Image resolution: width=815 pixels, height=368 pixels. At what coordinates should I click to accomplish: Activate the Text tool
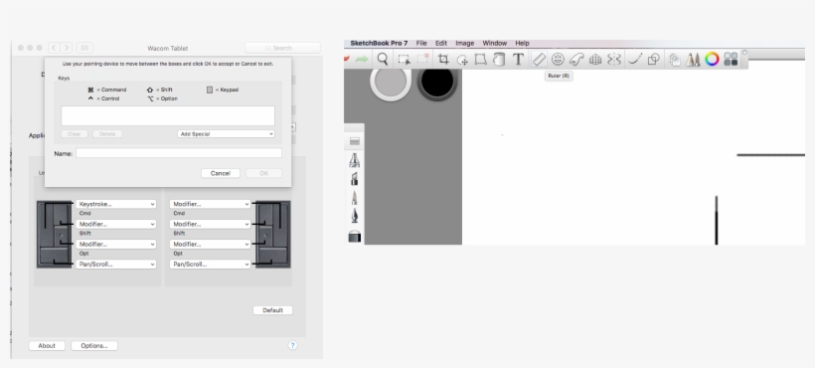518,60
